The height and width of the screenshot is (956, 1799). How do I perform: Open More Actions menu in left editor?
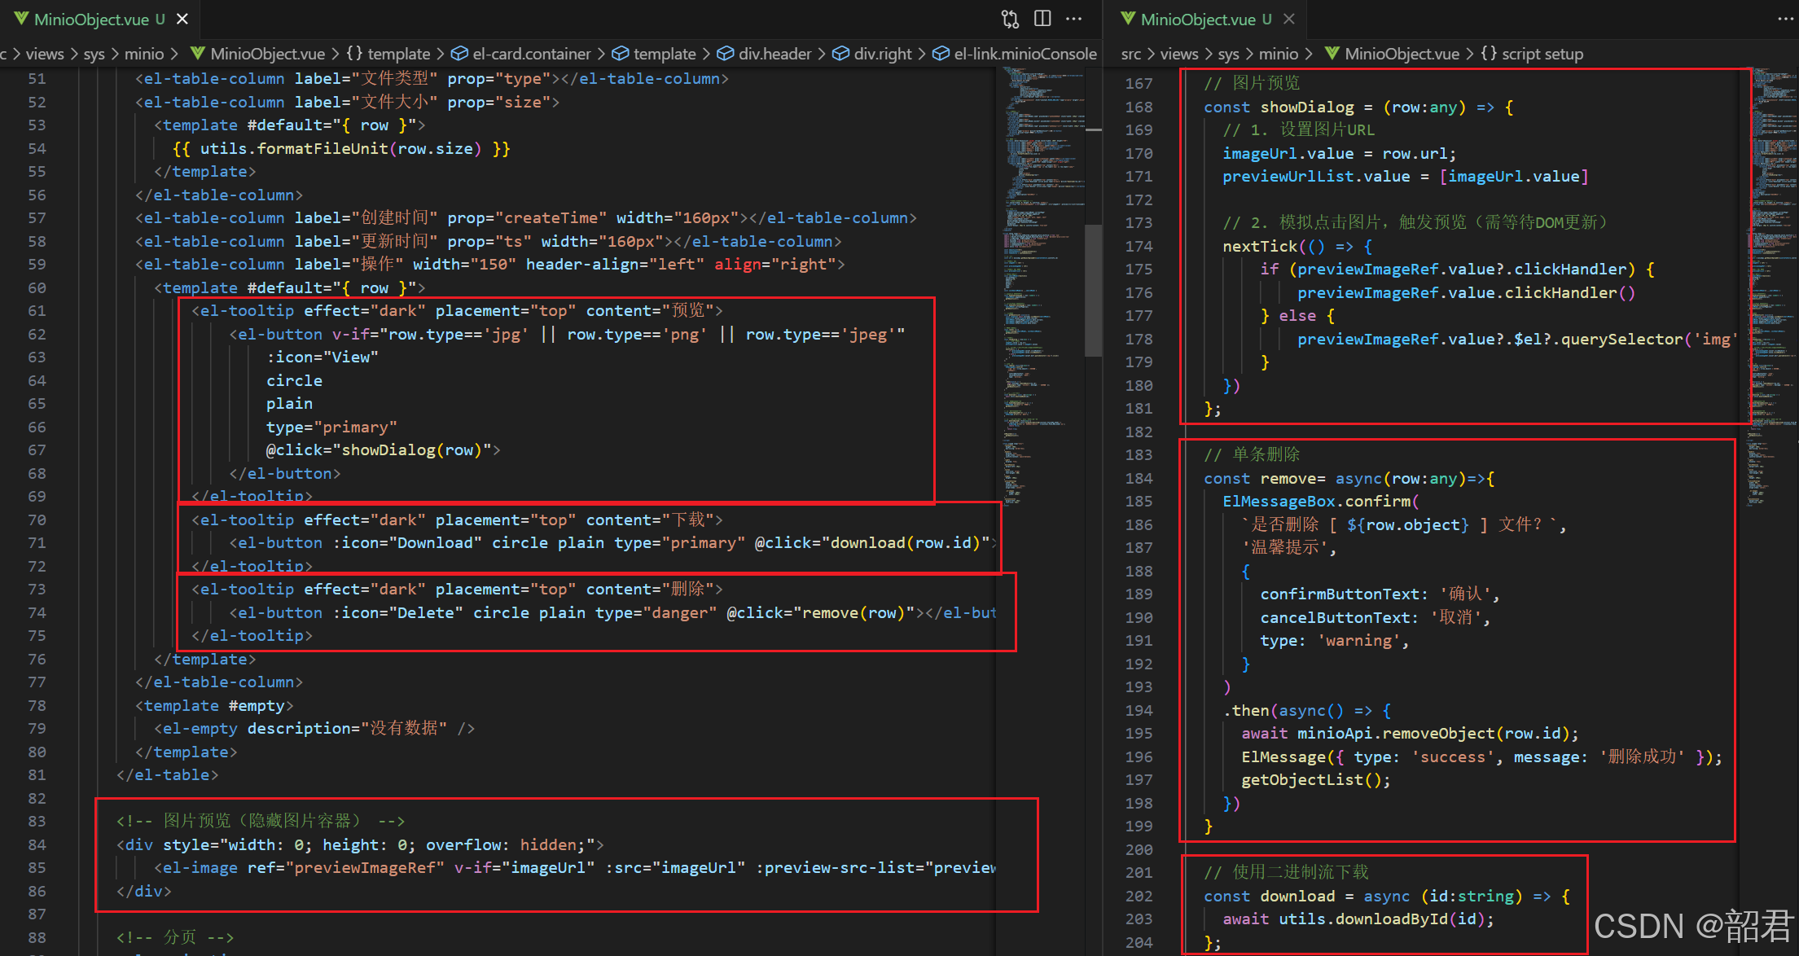coord(1074,19)
